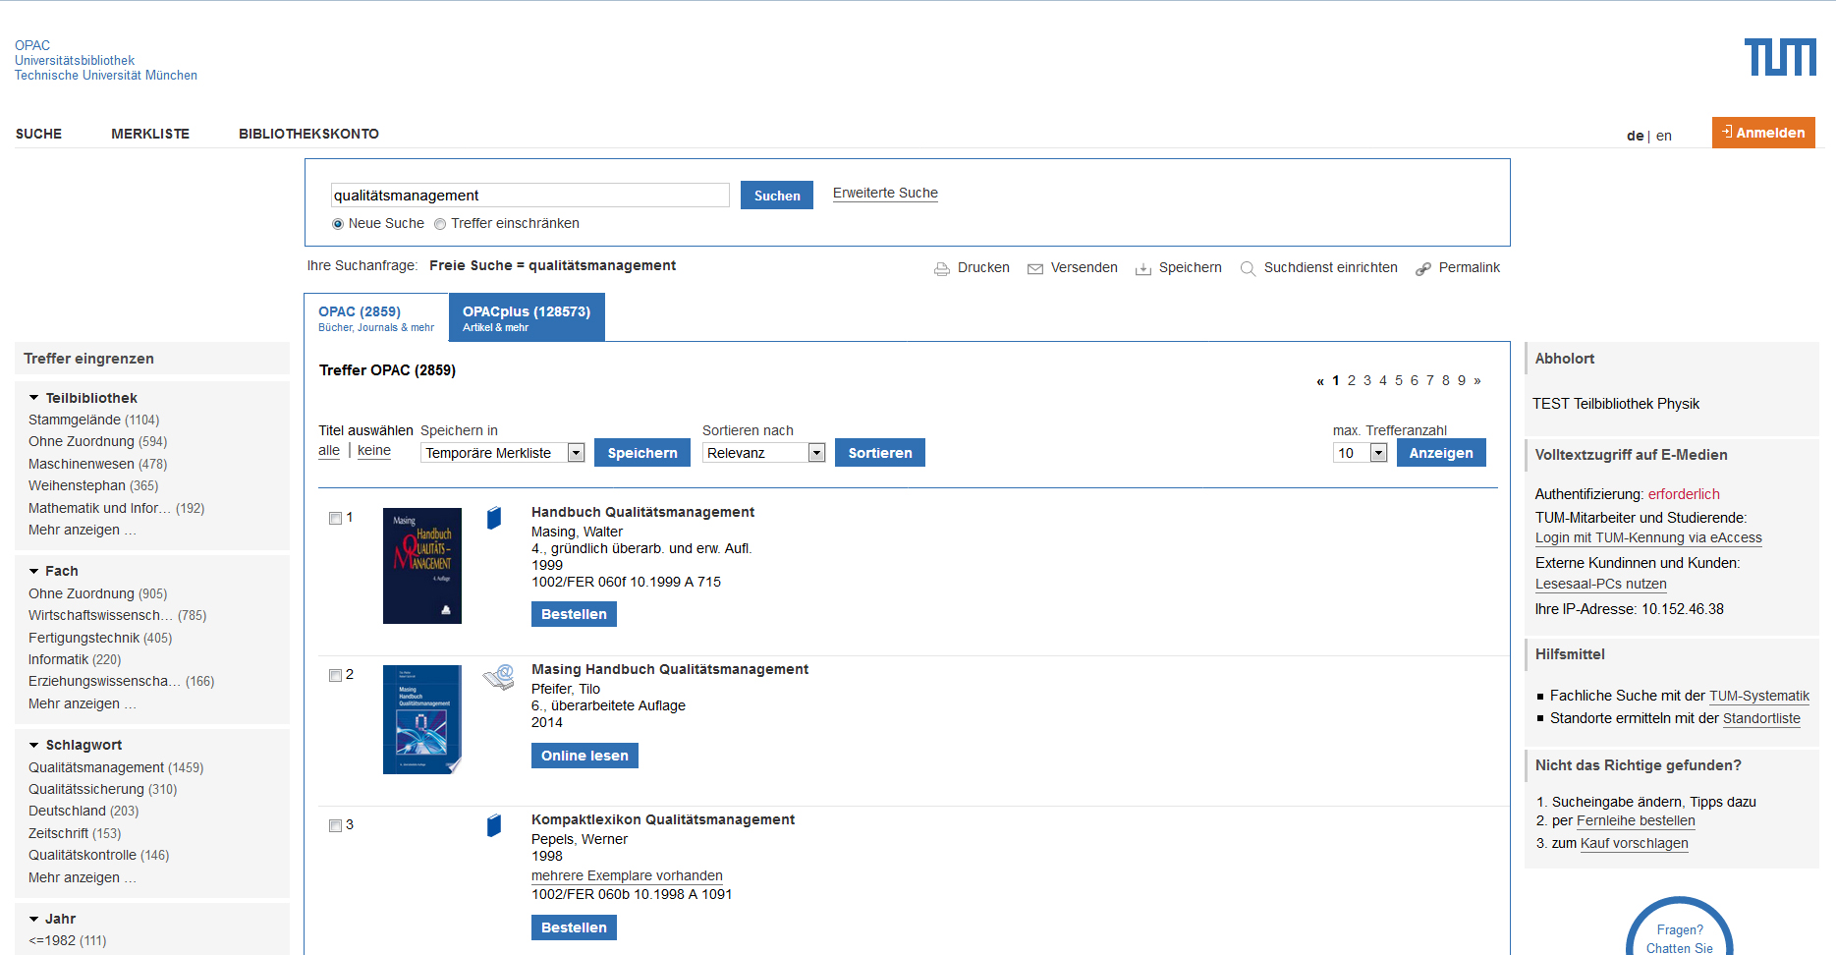Click the Speichern button beside Merkliste dropdown
The width and height of the screenshot is (1836, 955).
(x=642, y=453)
